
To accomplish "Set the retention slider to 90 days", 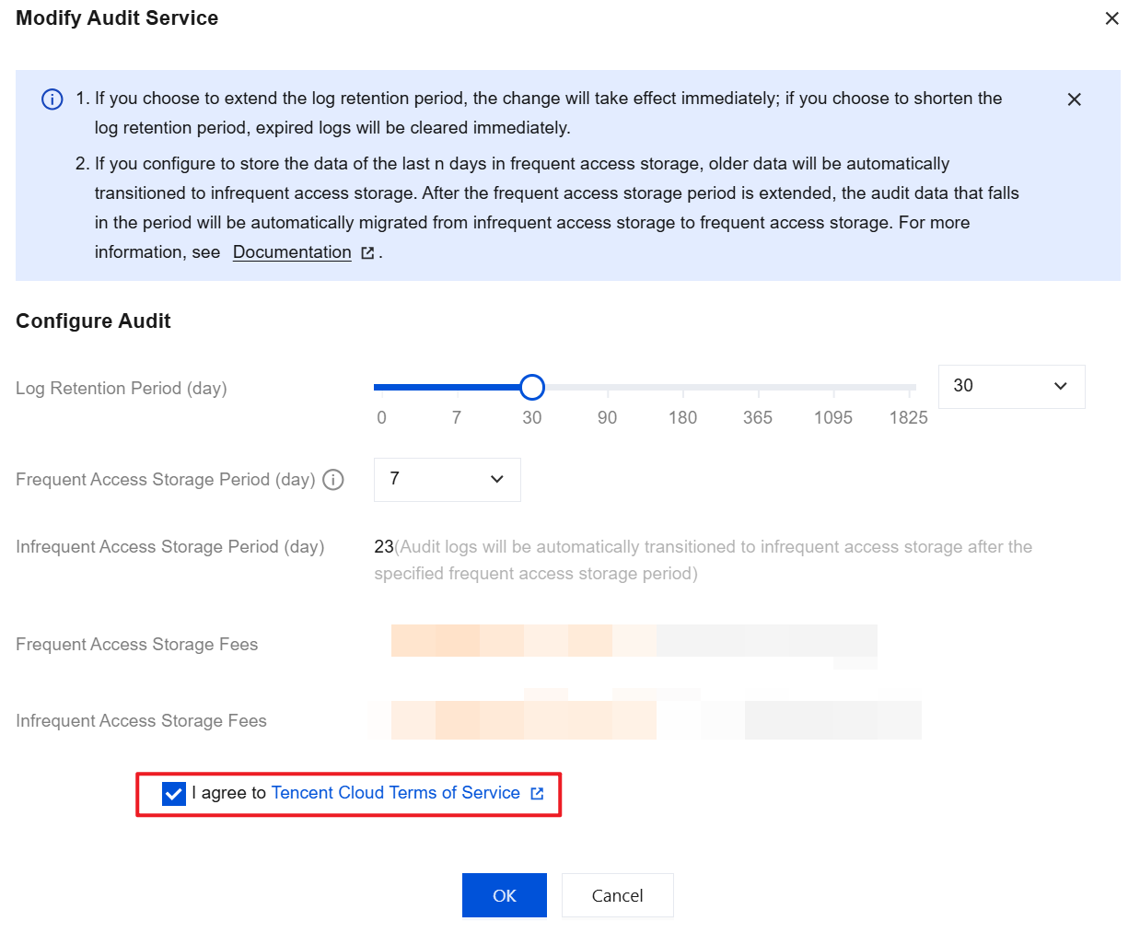I will point(608,388).
